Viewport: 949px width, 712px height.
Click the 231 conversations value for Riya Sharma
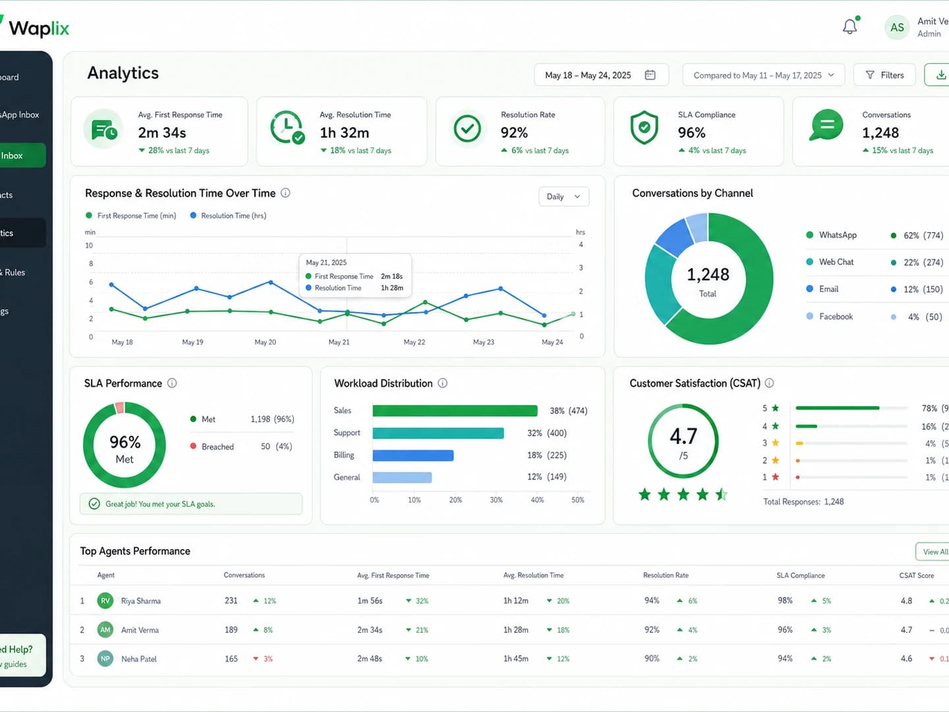(x=231, y=601)
